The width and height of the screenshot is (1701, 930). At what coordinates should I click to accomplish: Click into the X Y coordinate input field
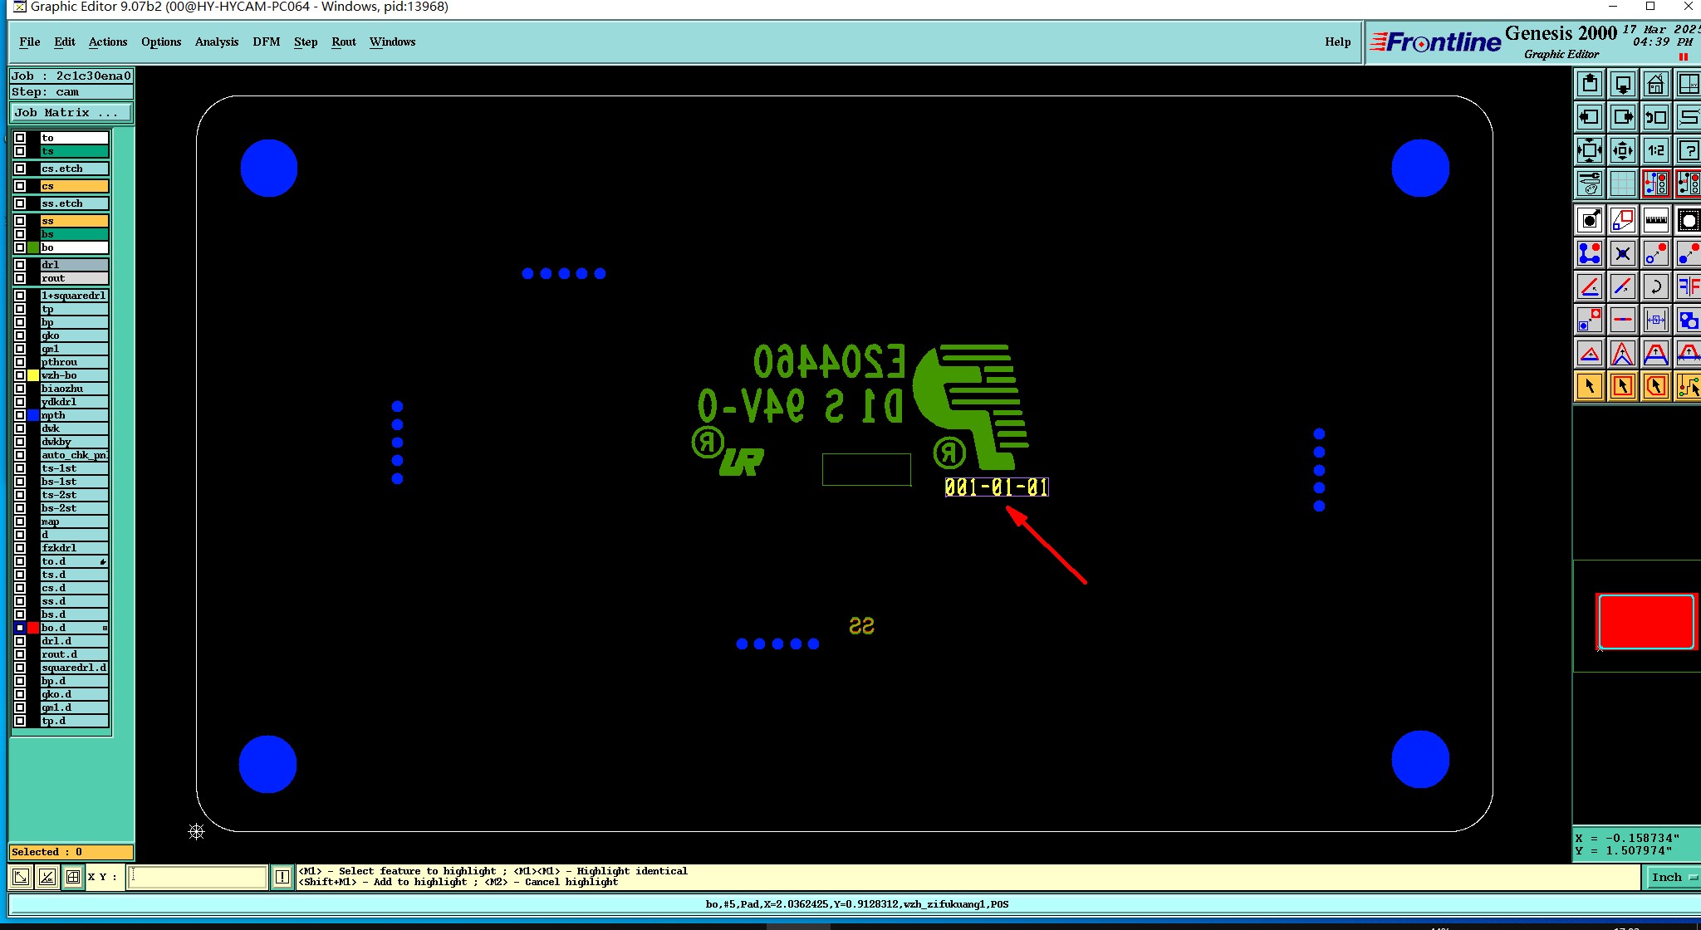(x=197, y=877)
